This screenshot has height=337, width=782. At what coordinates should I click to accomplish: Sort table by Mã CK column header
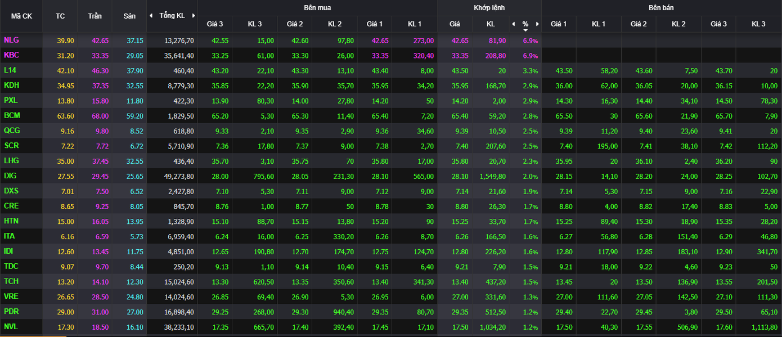click(x=21, y=16)
